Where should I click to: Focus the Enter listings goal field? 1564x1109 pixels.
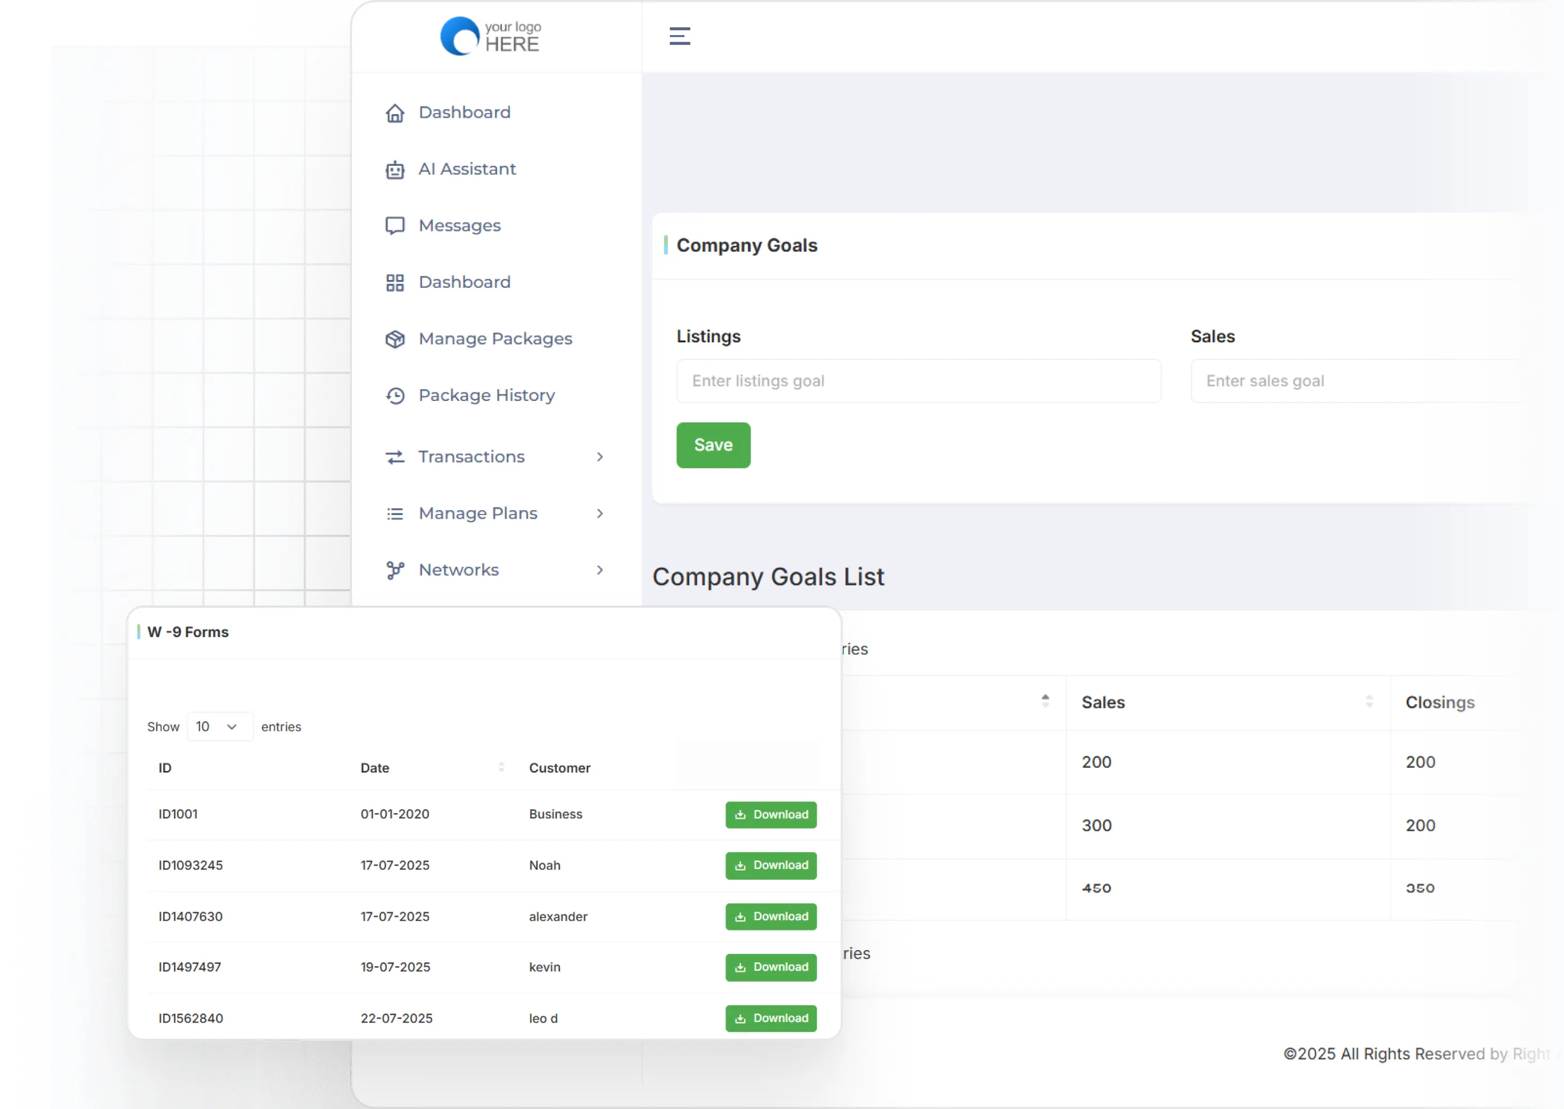tap(919, 381)
